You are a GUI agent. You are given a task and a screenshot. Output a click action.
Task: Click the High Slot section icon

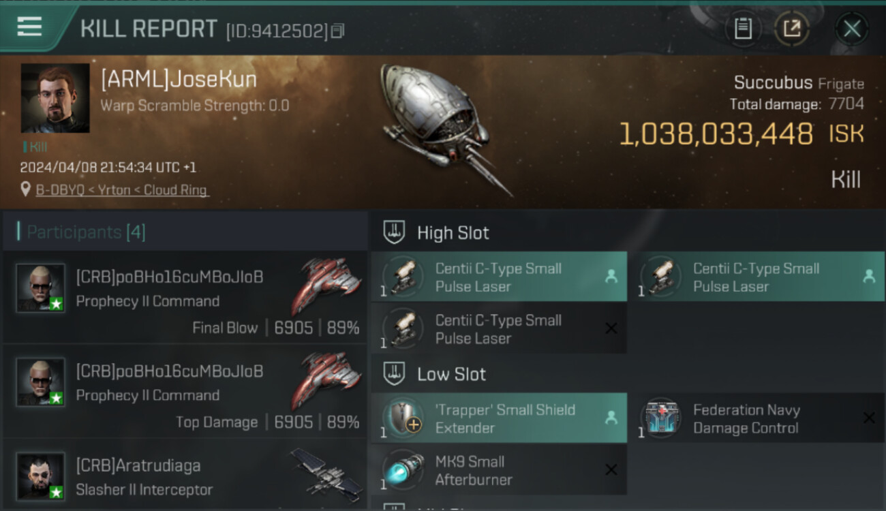coord(394,232)
